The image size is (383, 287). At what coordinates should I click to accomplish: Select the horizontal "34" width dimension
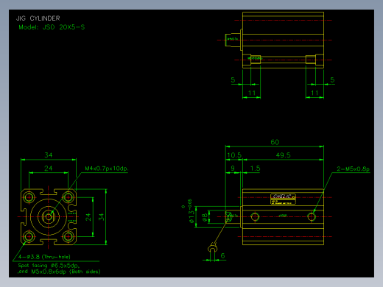pos(49,155)
